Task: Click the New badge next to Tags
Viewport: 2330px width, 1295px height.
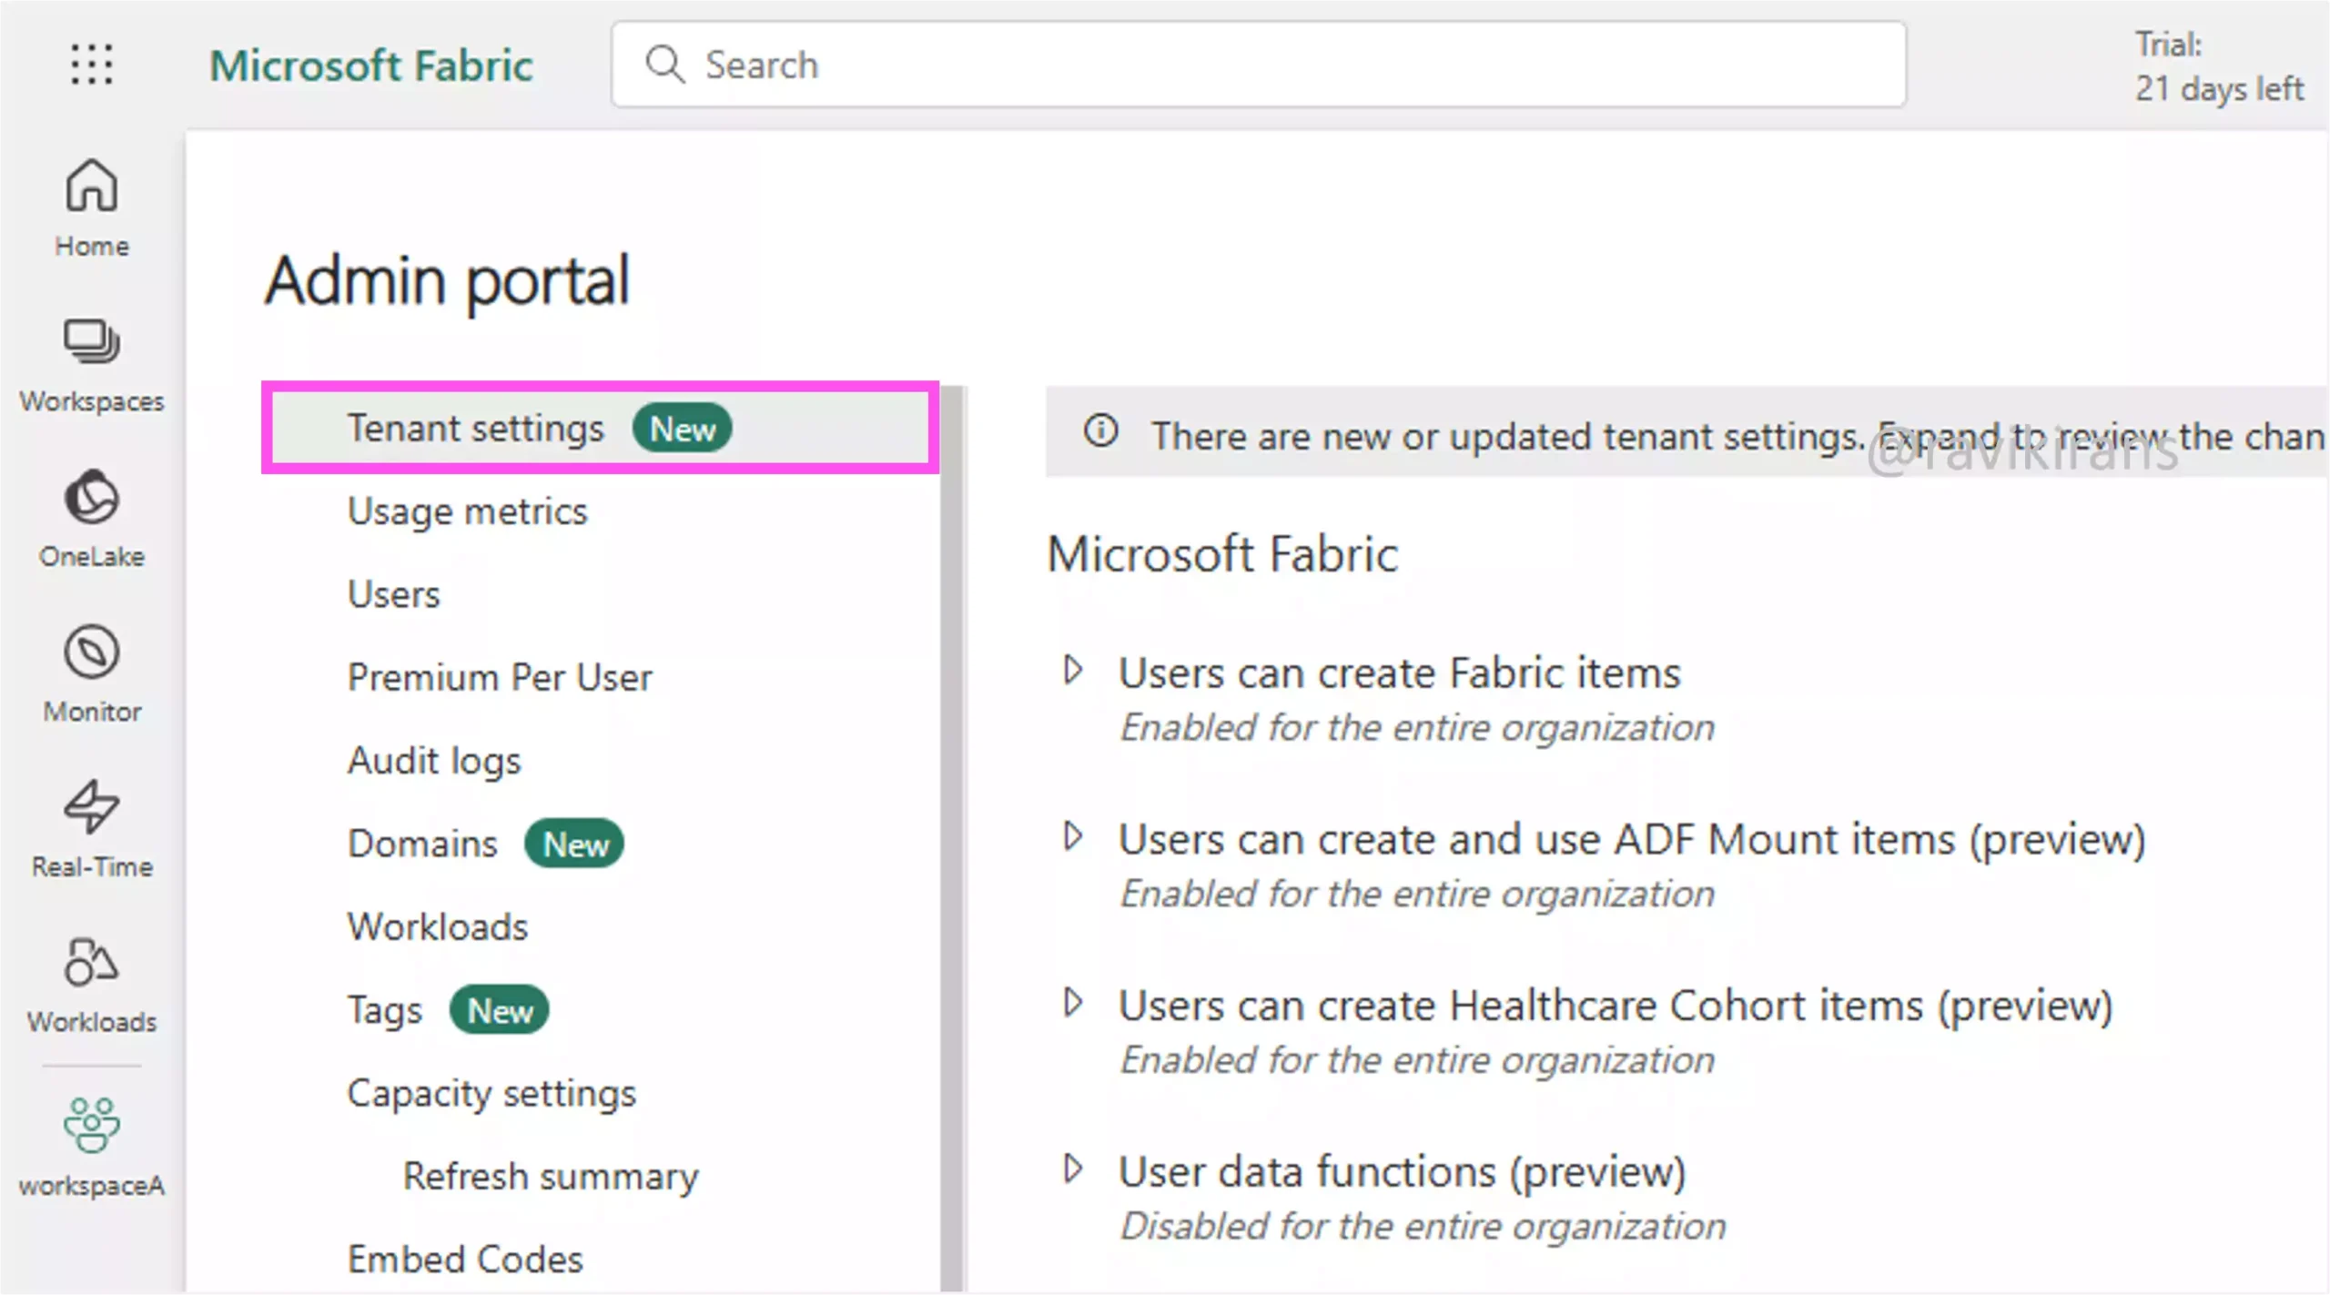Action: pyautogui.click(x=499, y=1011)
